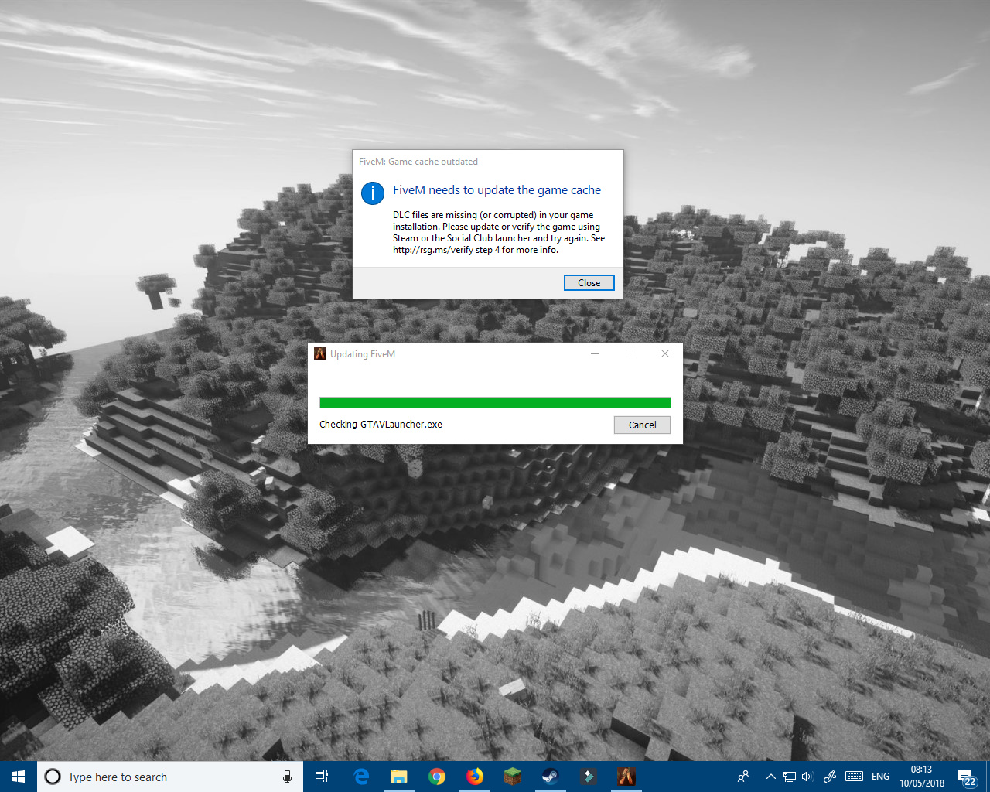Click the green update progress bar
This screenshot has width=990, height=792.
pos(495,402)
